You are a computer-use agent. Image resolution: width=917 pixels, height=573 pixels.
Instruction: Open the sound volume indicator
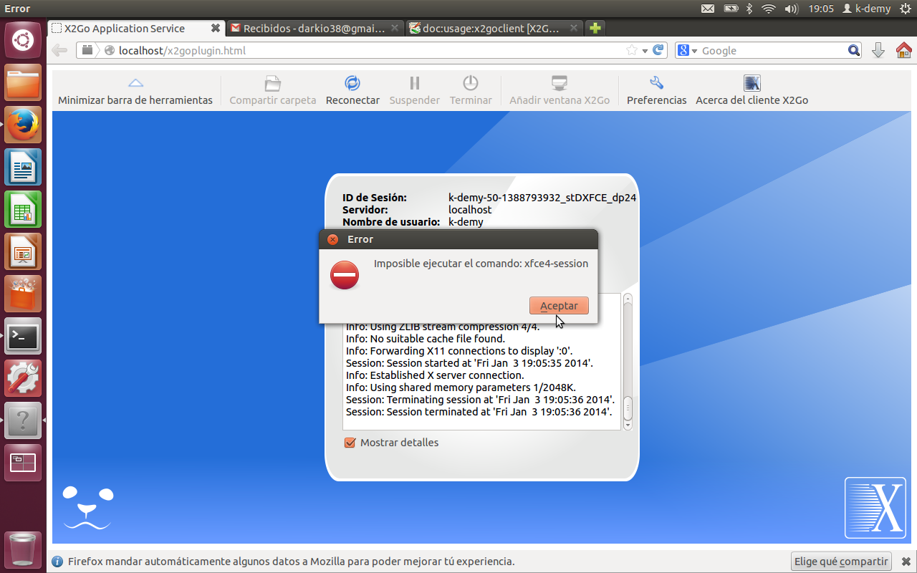tap(791, 9)
